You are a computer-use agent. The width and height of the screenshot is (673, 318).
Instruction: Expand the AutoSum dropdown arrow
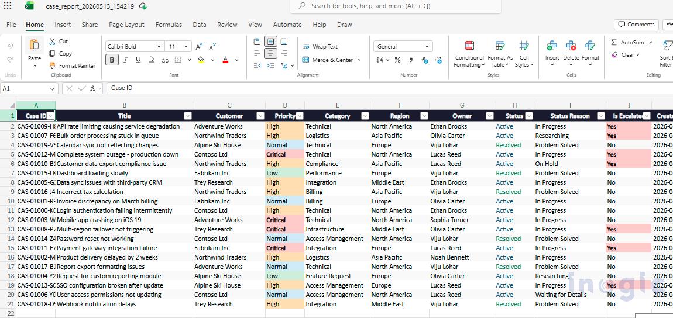click(x=650, y=43)
